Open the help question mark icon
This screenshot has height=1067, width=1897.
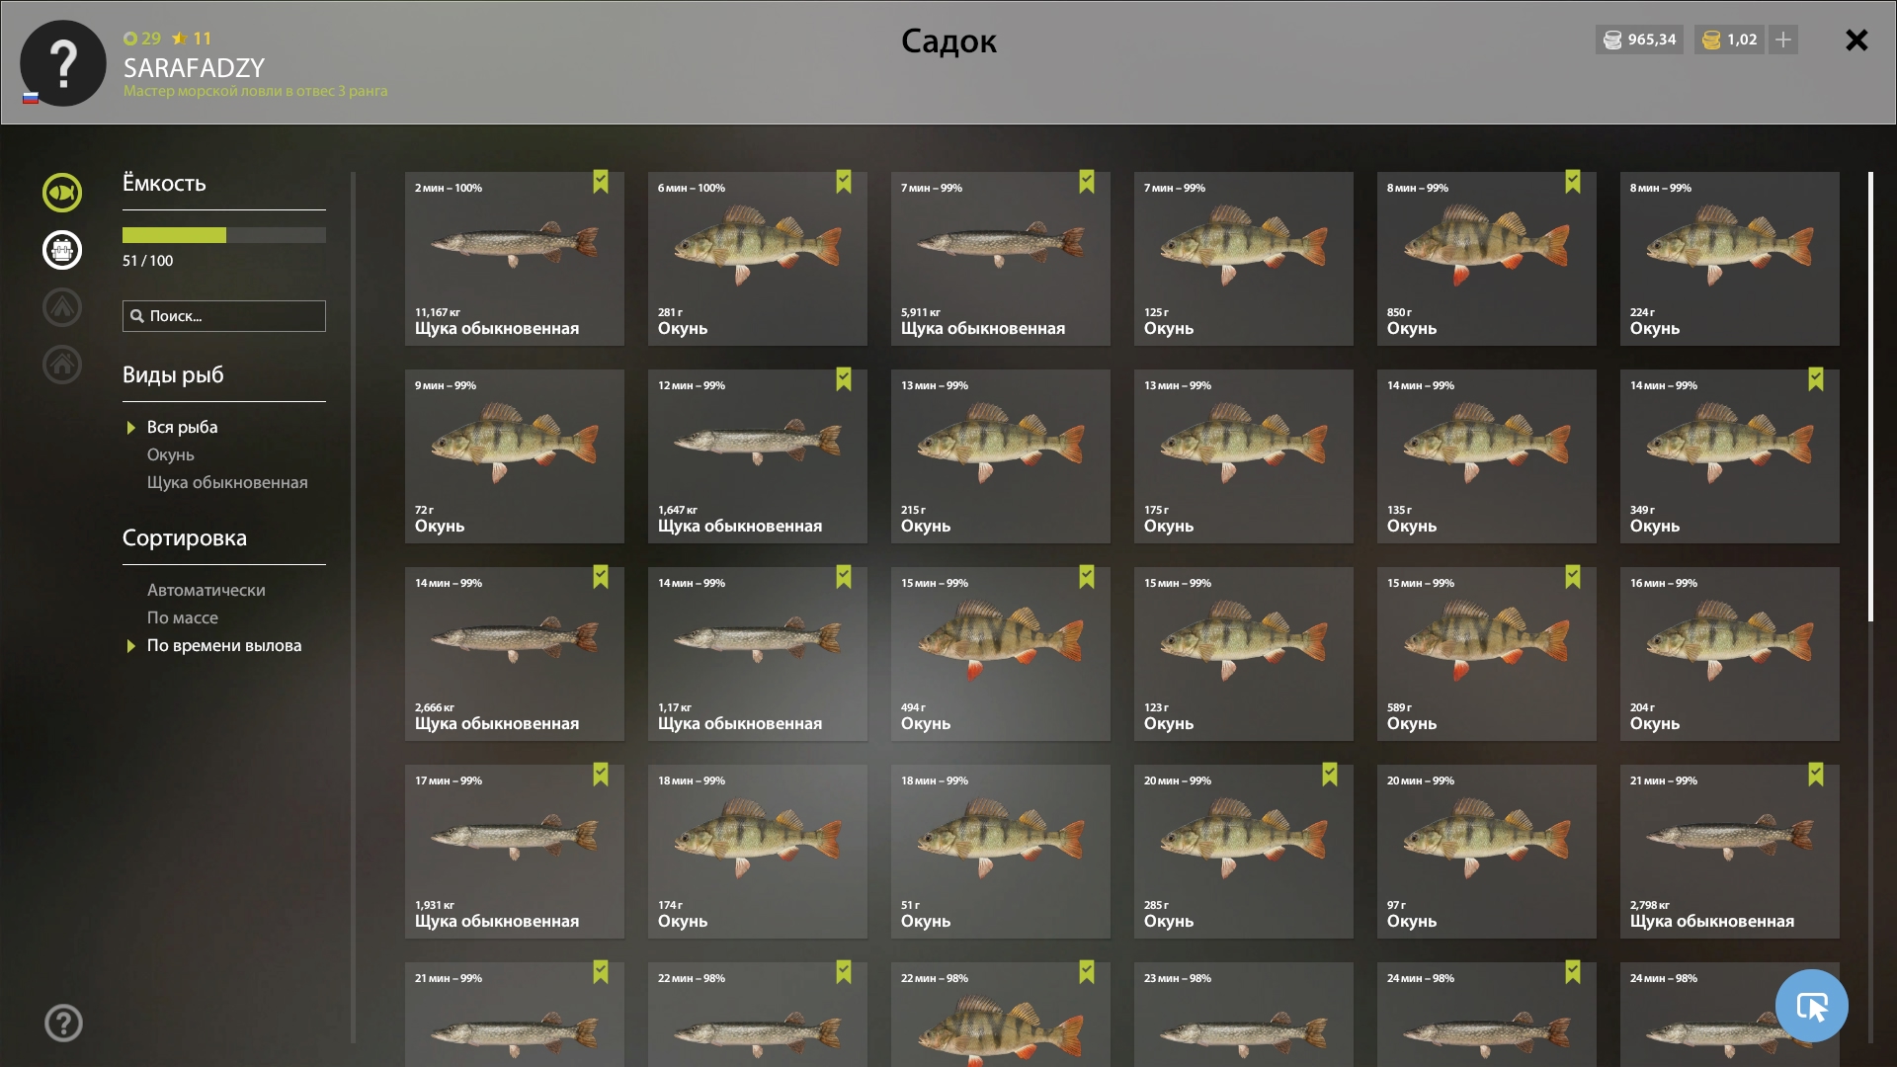click(x=63, y=1024)
